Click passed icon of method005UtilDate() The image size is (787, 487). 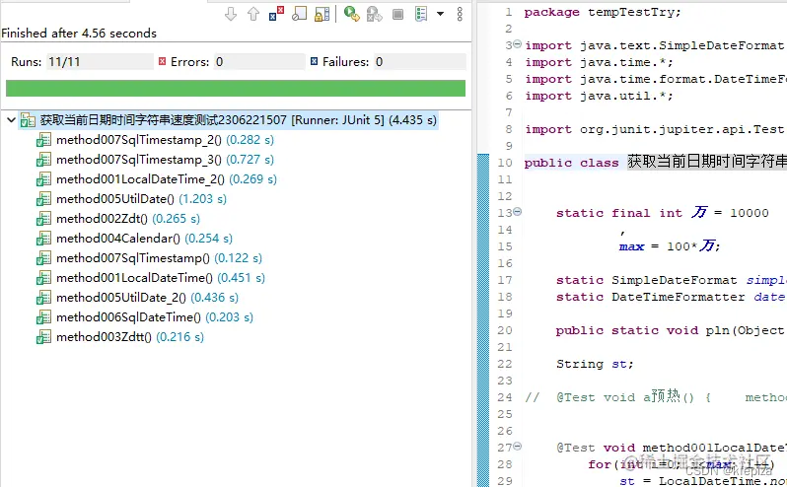click(43, 199)
